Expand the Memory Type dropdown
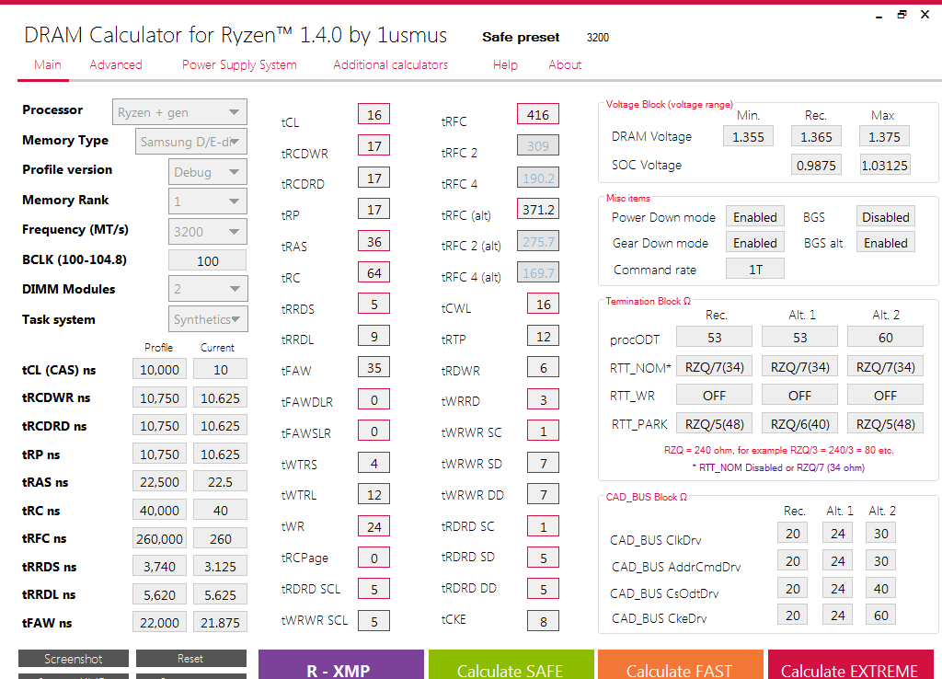The width and height of the screenshot is (942, 679). [x=192, y=142]
